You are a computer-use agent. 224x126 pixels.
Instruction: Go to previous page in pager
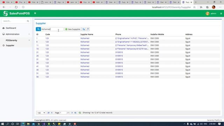coord(52,113)
